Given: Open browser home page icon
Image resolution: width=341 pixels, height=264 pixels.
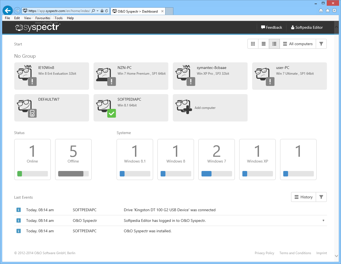Looking at the screenshot, I should (x=321, y=10).
